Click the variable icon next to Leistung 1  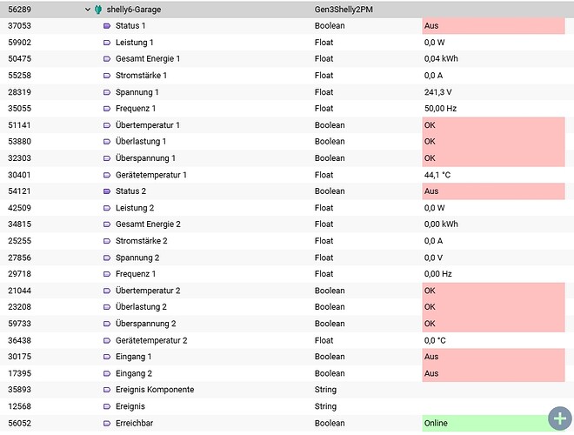click(x=107, y=43)
